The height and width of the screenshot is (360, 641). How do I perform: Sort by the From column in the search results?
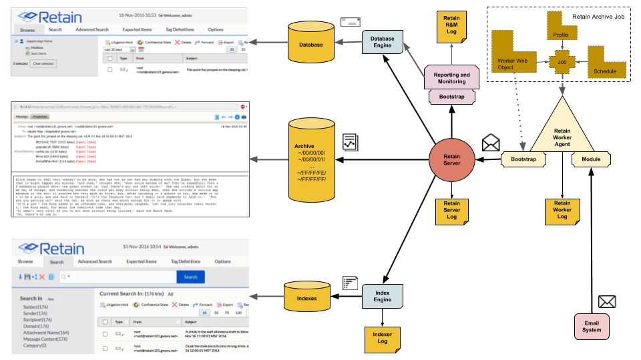138,322
